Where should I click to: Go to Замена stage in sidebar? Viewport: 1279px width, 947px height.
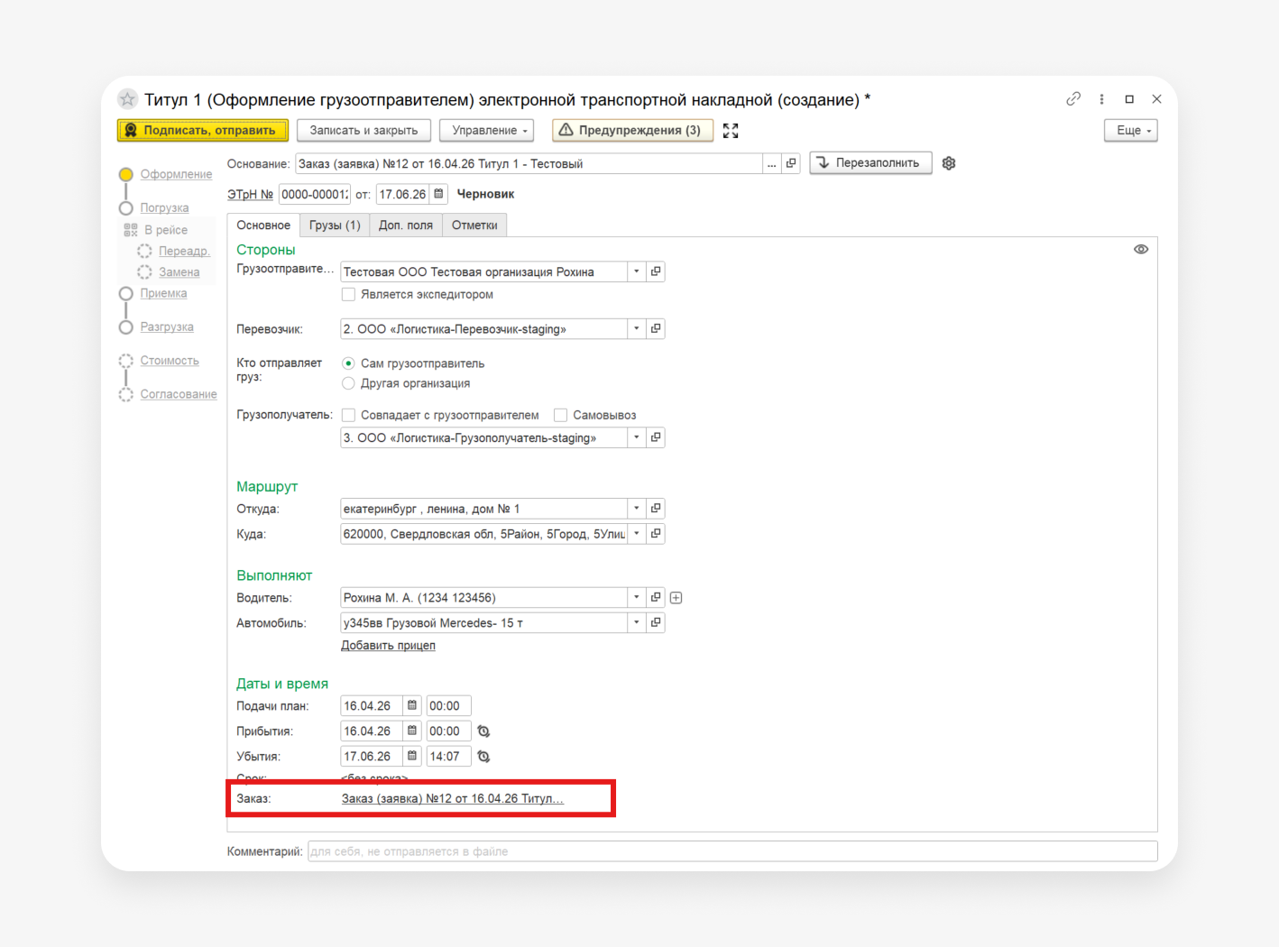coord(179,272)
